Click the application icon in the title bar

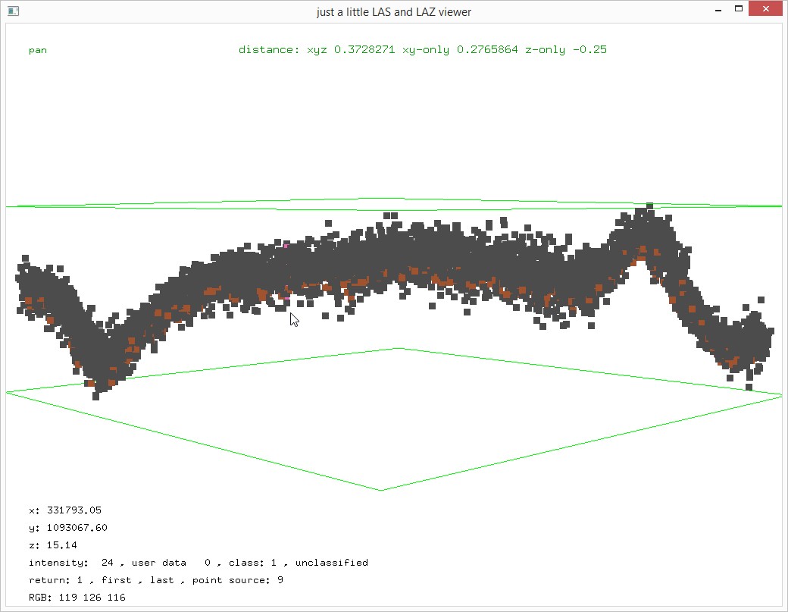(x=13, y=11)
